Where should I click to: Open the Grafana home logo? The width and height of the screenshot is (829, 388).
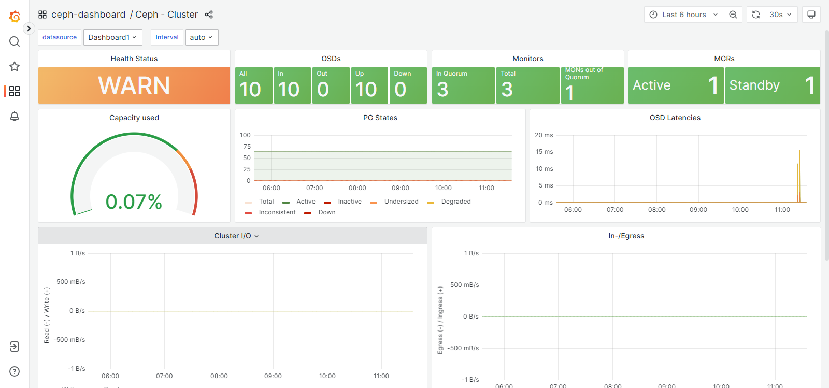(x=15, y=17)
